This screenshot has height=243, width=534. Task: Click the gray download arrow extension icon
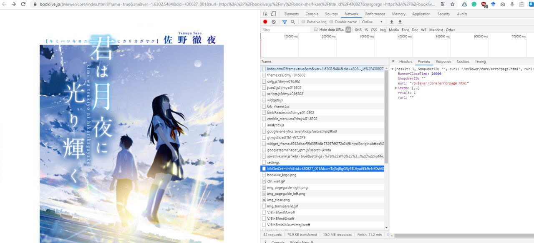(x=512, y=4)
